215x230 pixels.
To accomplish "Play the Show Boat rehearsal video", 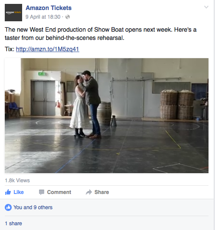I will point(107,115).
